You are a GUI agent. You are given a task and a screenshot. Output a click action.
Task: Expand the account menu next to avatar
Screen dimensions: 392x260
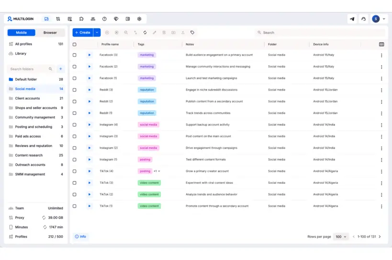coord(384,19)
